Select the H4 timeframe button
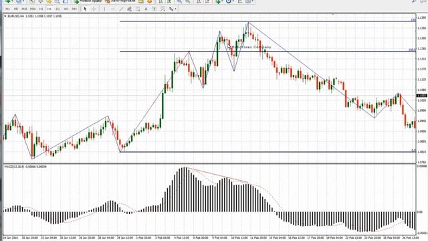428x241 pixels. 49,9
